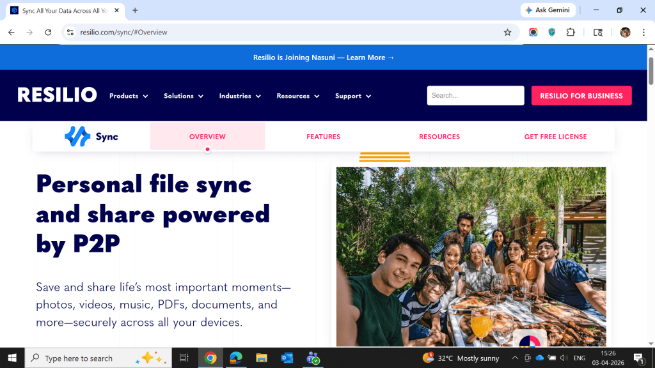Click the Search input field
The height and width of the screenshot is (368, 655).
click(475, 95)
